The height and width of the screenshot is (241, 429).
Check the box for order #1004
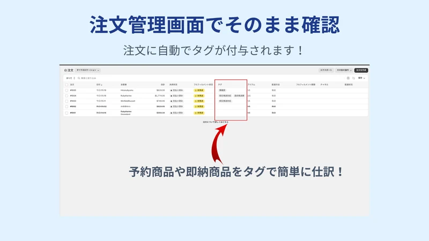pyautogui.click(x=66, y=96)
